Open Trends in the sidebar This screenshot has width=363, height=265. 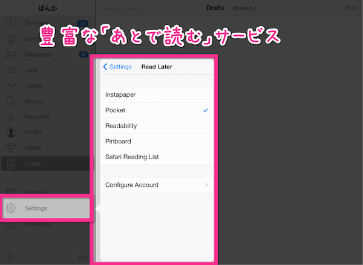click(x=47, y=86)
